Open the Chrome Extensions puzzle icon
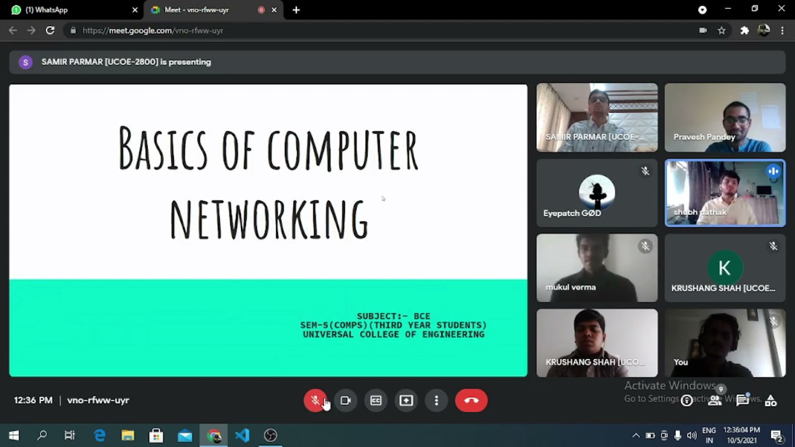Image resolution: width=795 pixels, height=447 pixels. point(745,30)
